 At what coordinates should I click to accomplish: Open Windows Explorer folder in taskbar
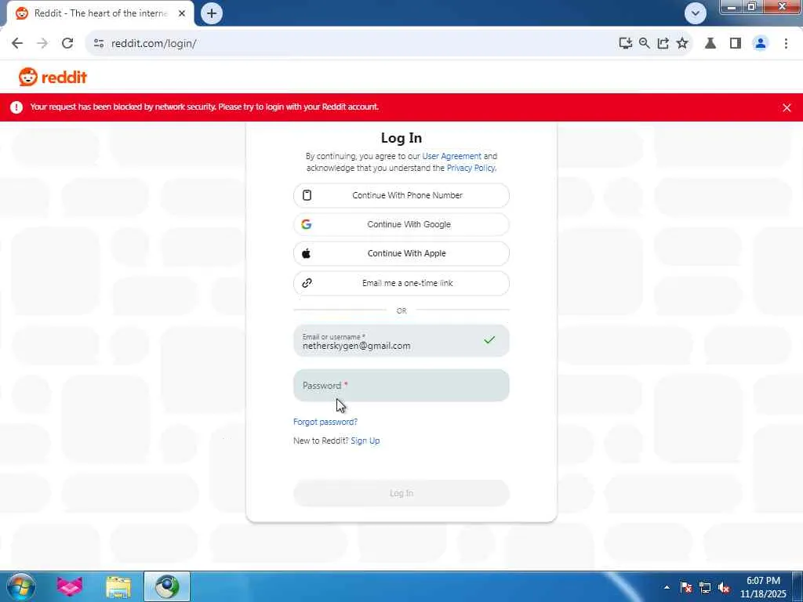(x=118, y=586)
